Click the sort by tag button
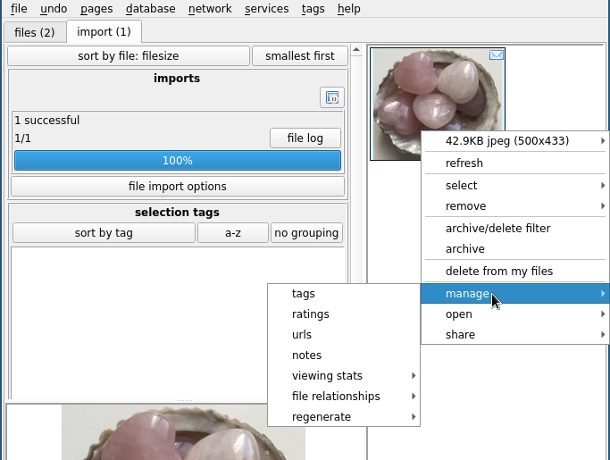The height and width of the screenshot is (460, 610). point(104,233)
